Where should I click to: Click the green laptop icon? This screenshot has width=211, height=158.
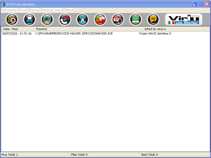[x=136, y=19]
